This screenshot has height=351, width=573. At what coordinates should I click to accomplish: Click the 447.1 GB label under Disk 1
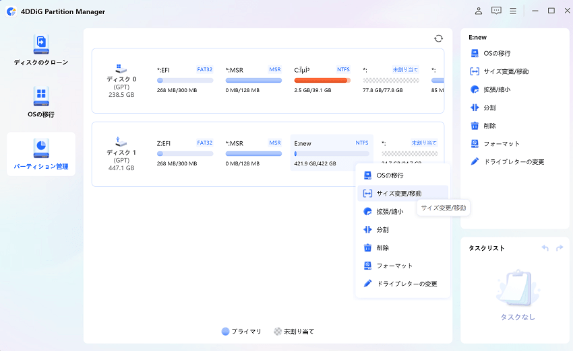121,168
